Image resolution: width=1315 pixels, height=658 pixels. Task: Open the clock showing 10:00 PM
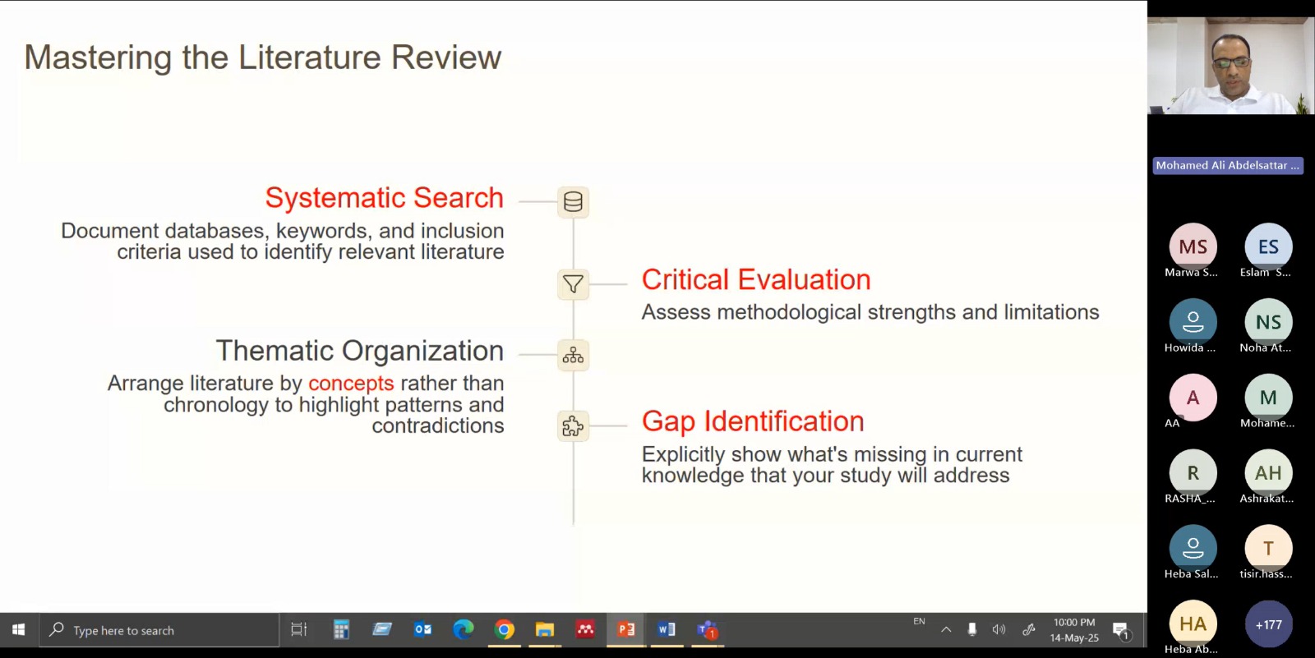click(x=1074, y=630)
